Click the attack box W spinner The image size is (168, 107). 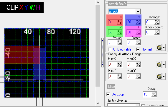119,32
